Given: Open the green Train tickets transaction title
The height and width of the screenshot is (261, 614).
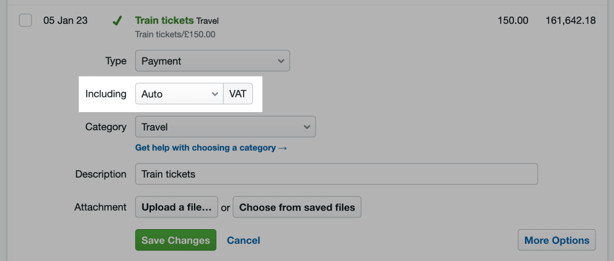Looking at the screenshot, I should point(164,21).
